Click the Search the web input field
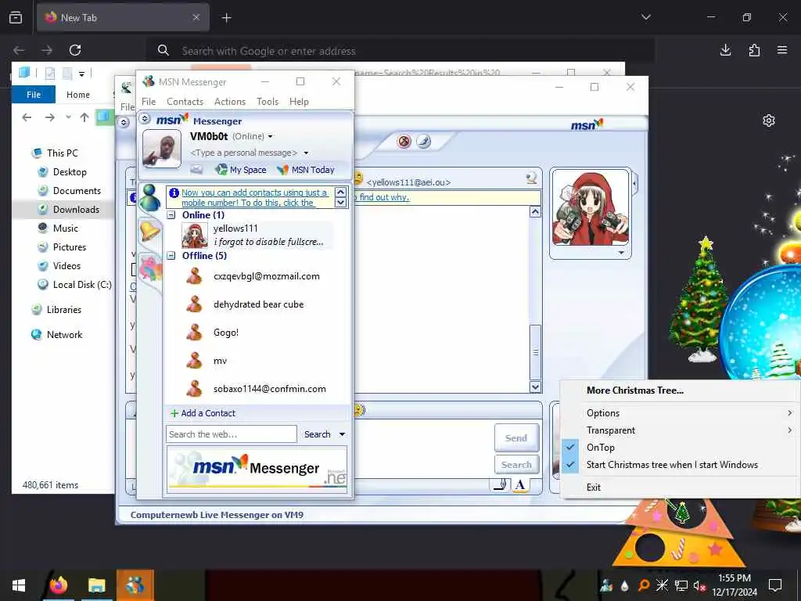The height and width of the screenshot is (601, 801). coord(232,434)
